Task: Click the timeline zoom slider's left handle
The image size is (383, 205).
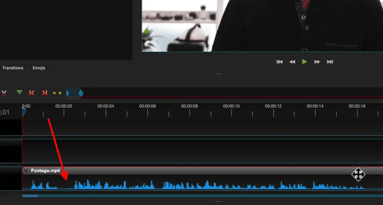Action: (67, 93)
